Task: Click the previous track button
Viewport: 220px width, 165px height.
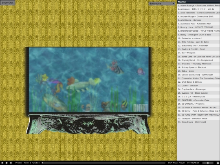Action: click(2, 163)
